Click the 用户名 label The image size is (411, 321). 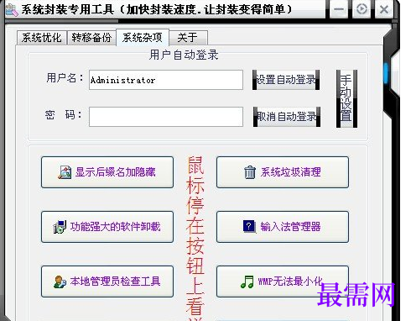click(65, 78)
